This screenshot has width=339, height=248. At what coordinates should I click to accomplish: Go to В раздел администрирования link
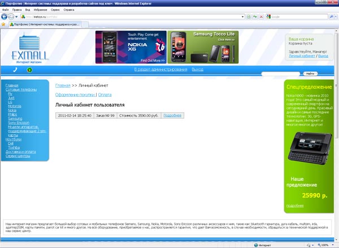click(x=160, y=70)
